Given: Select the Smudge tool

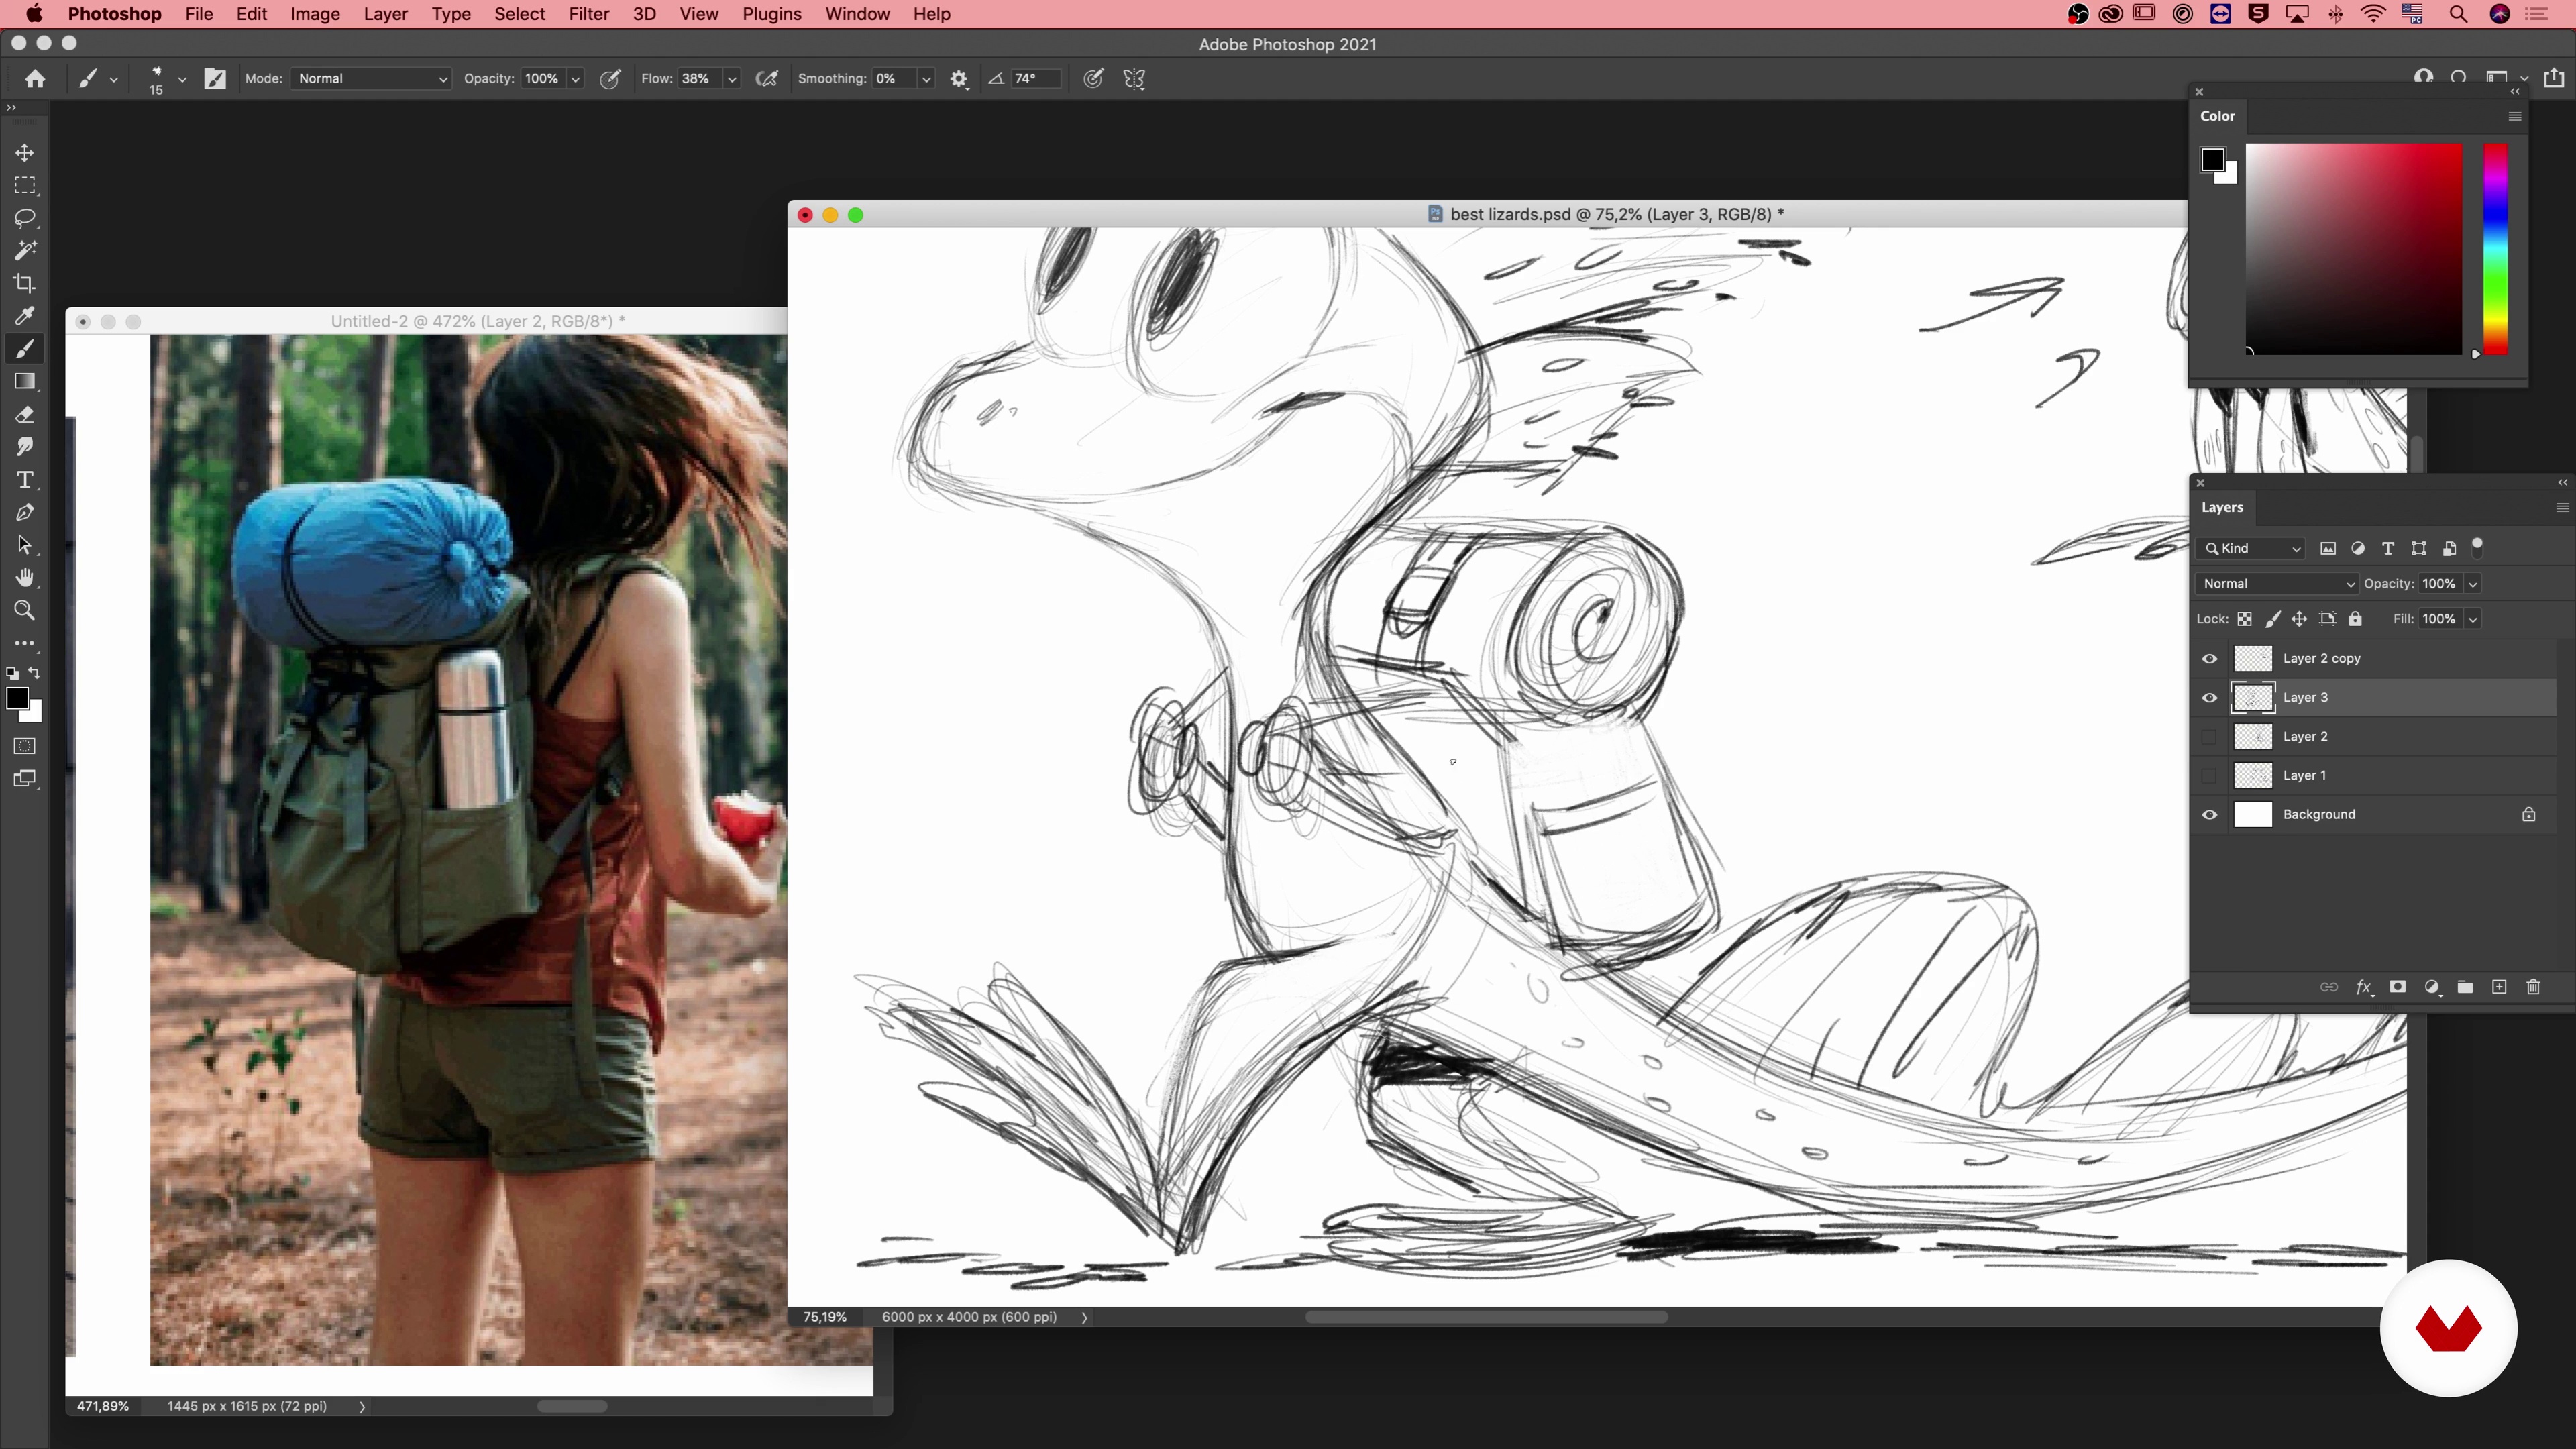Looking at the screenshot, I should point(25,447).
